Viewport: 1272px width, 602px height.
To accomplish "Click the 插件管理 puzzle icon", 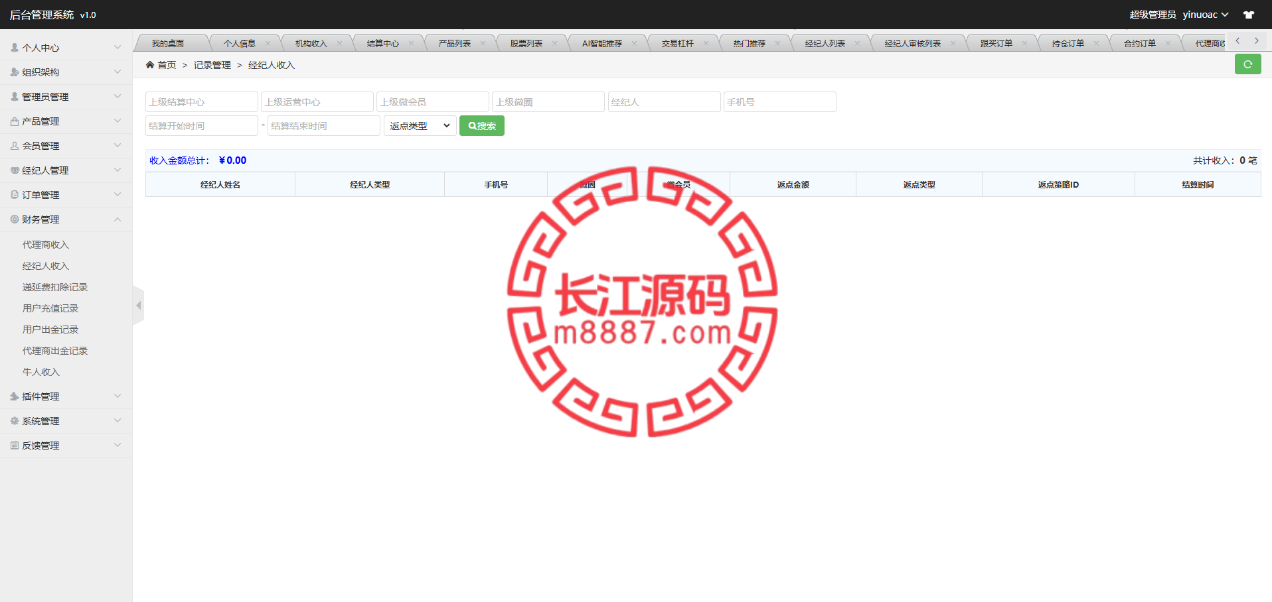I will (15, 396).
